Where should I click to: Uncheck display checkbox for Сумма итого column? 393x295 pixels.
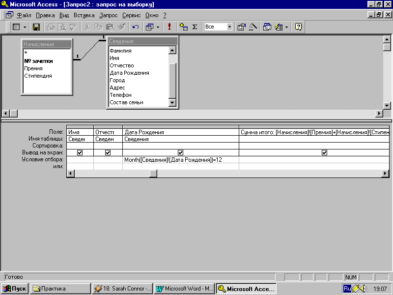324,152
